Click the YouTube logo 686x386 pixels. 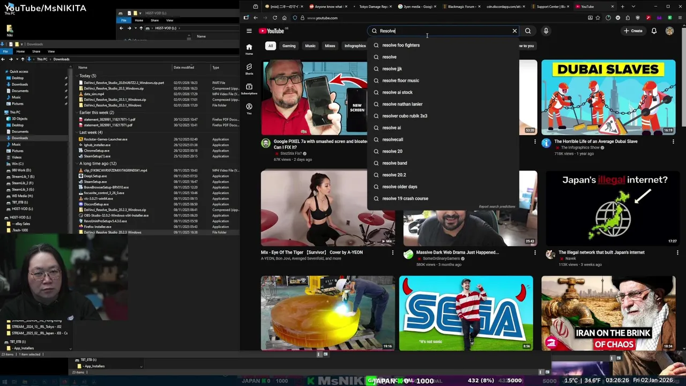(272, 31)
